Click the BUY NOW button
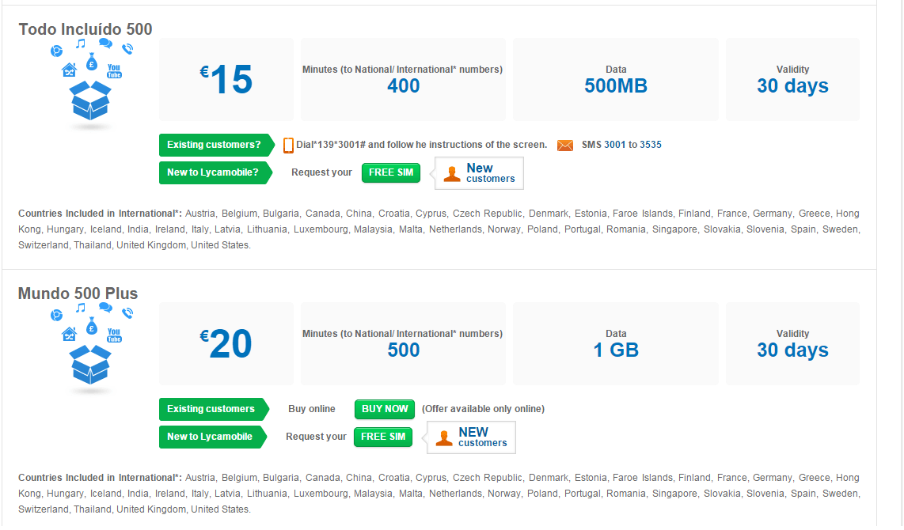This screenshot has width=904, height=530. 385,410
